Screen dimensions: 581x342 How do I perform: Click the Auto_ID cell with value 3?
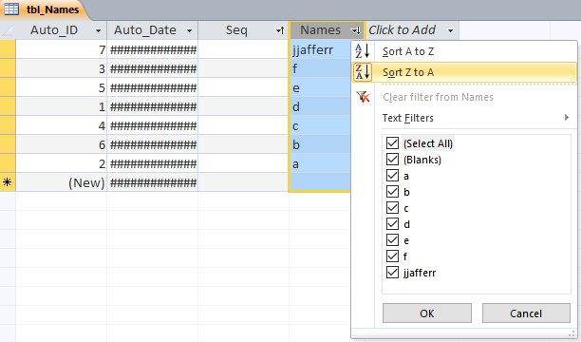click(x=62, y=68)
